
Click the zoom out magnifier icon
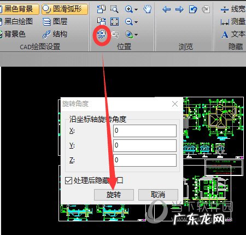pyautogui.click(x=129, y=22)
